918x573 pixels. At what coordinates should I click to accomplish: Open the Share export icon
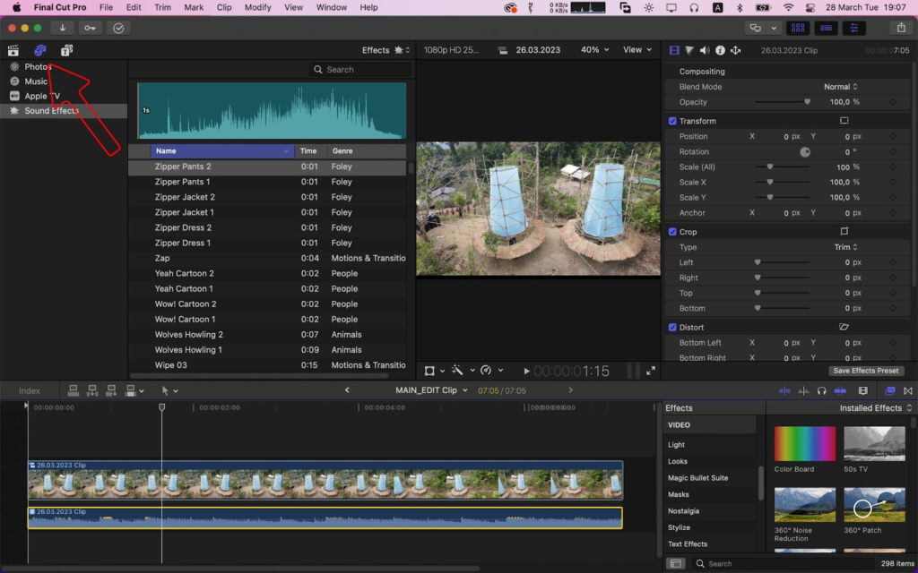[901, 28]
